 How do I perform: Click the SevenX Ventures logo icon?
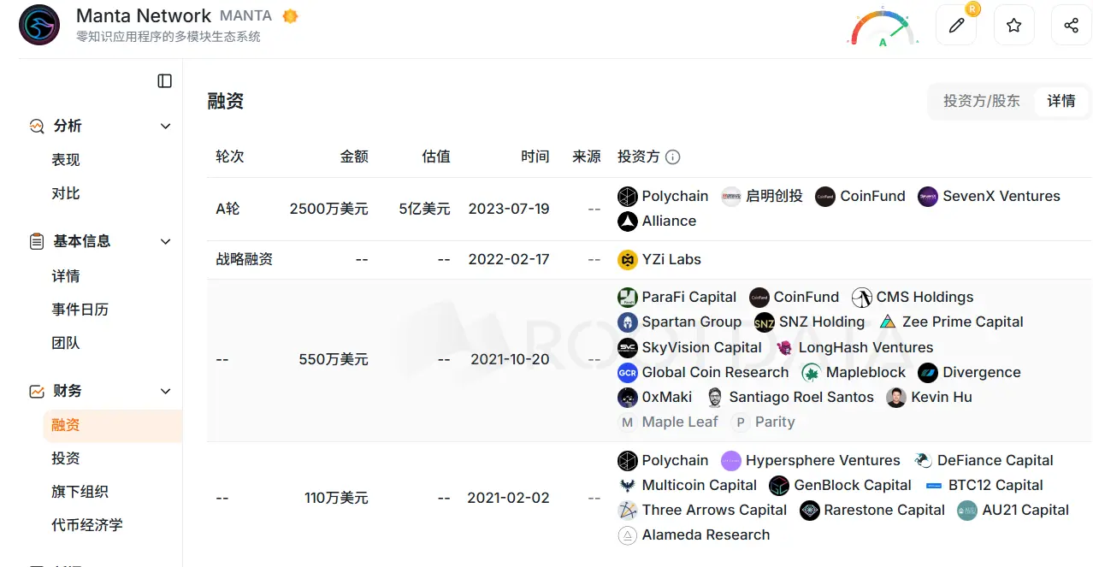928,196
